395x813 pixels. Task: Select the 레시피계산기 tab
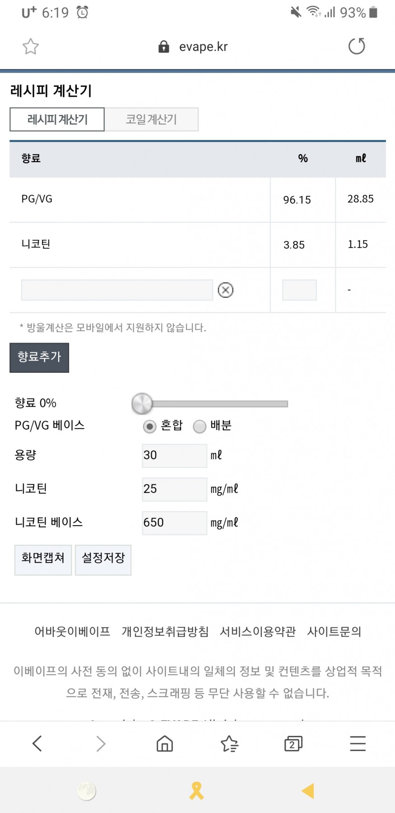click(57, 119)
